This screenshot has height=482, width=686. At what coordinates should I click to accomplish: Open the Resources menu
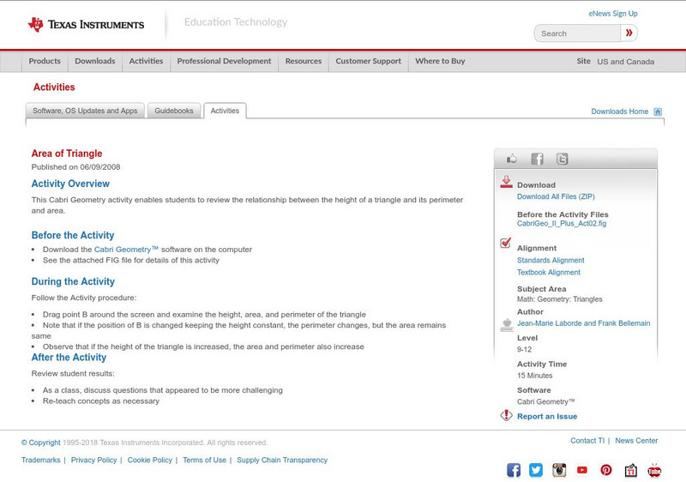click(x=304, y=61)
